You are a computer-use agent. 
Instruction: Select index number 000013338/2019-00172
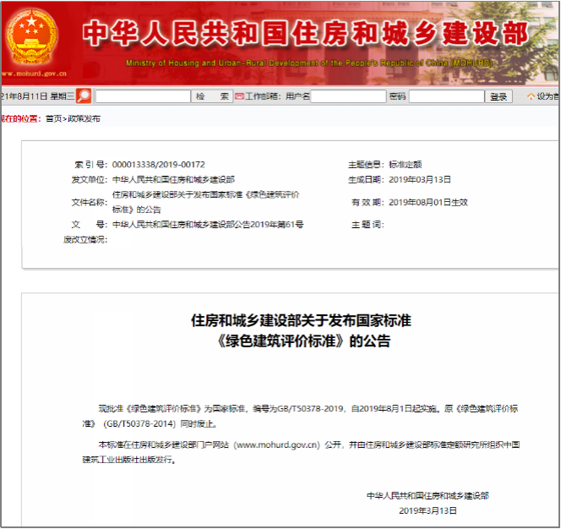click(159, 165)
